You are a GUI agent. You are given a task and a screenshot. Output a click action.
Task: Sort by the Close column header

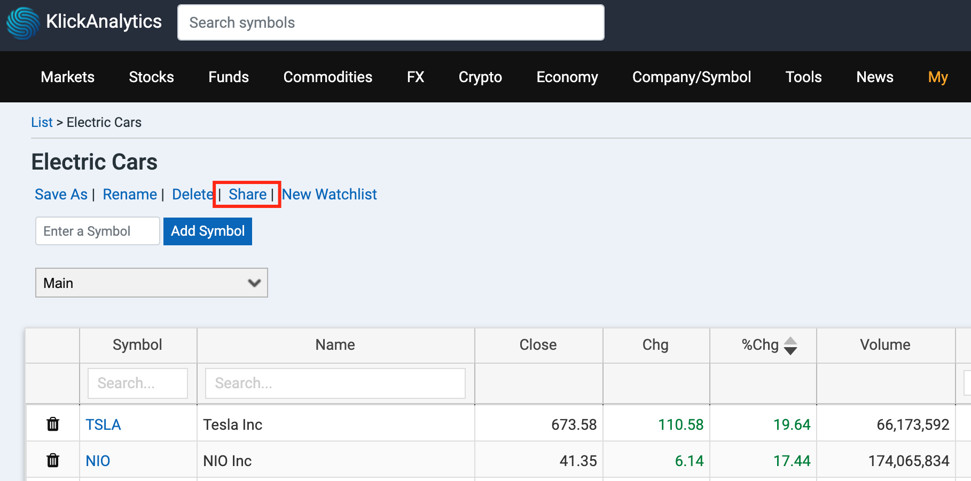538,344
